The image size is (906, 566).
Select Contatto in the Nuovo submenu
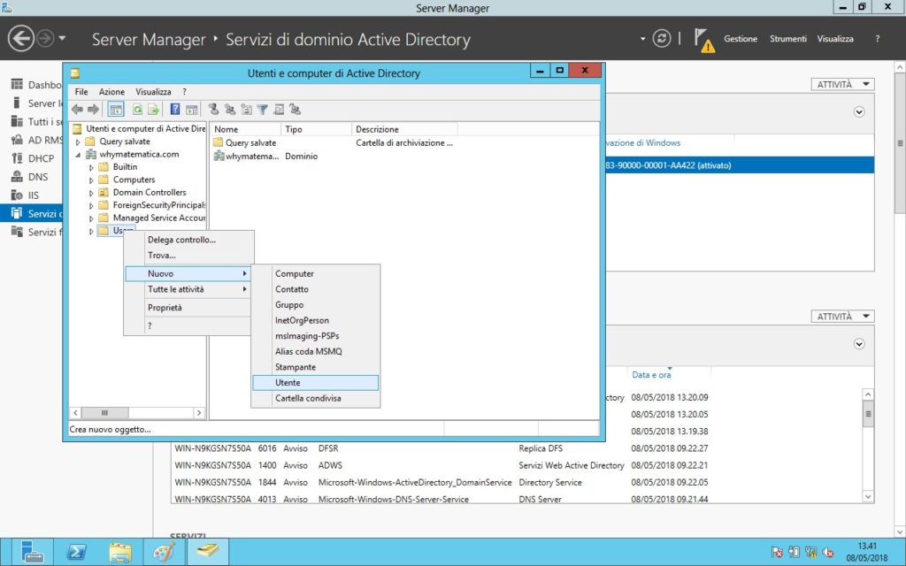click(316, 289)
